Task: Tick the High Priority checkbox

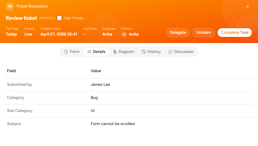Action: click(59, 18)
